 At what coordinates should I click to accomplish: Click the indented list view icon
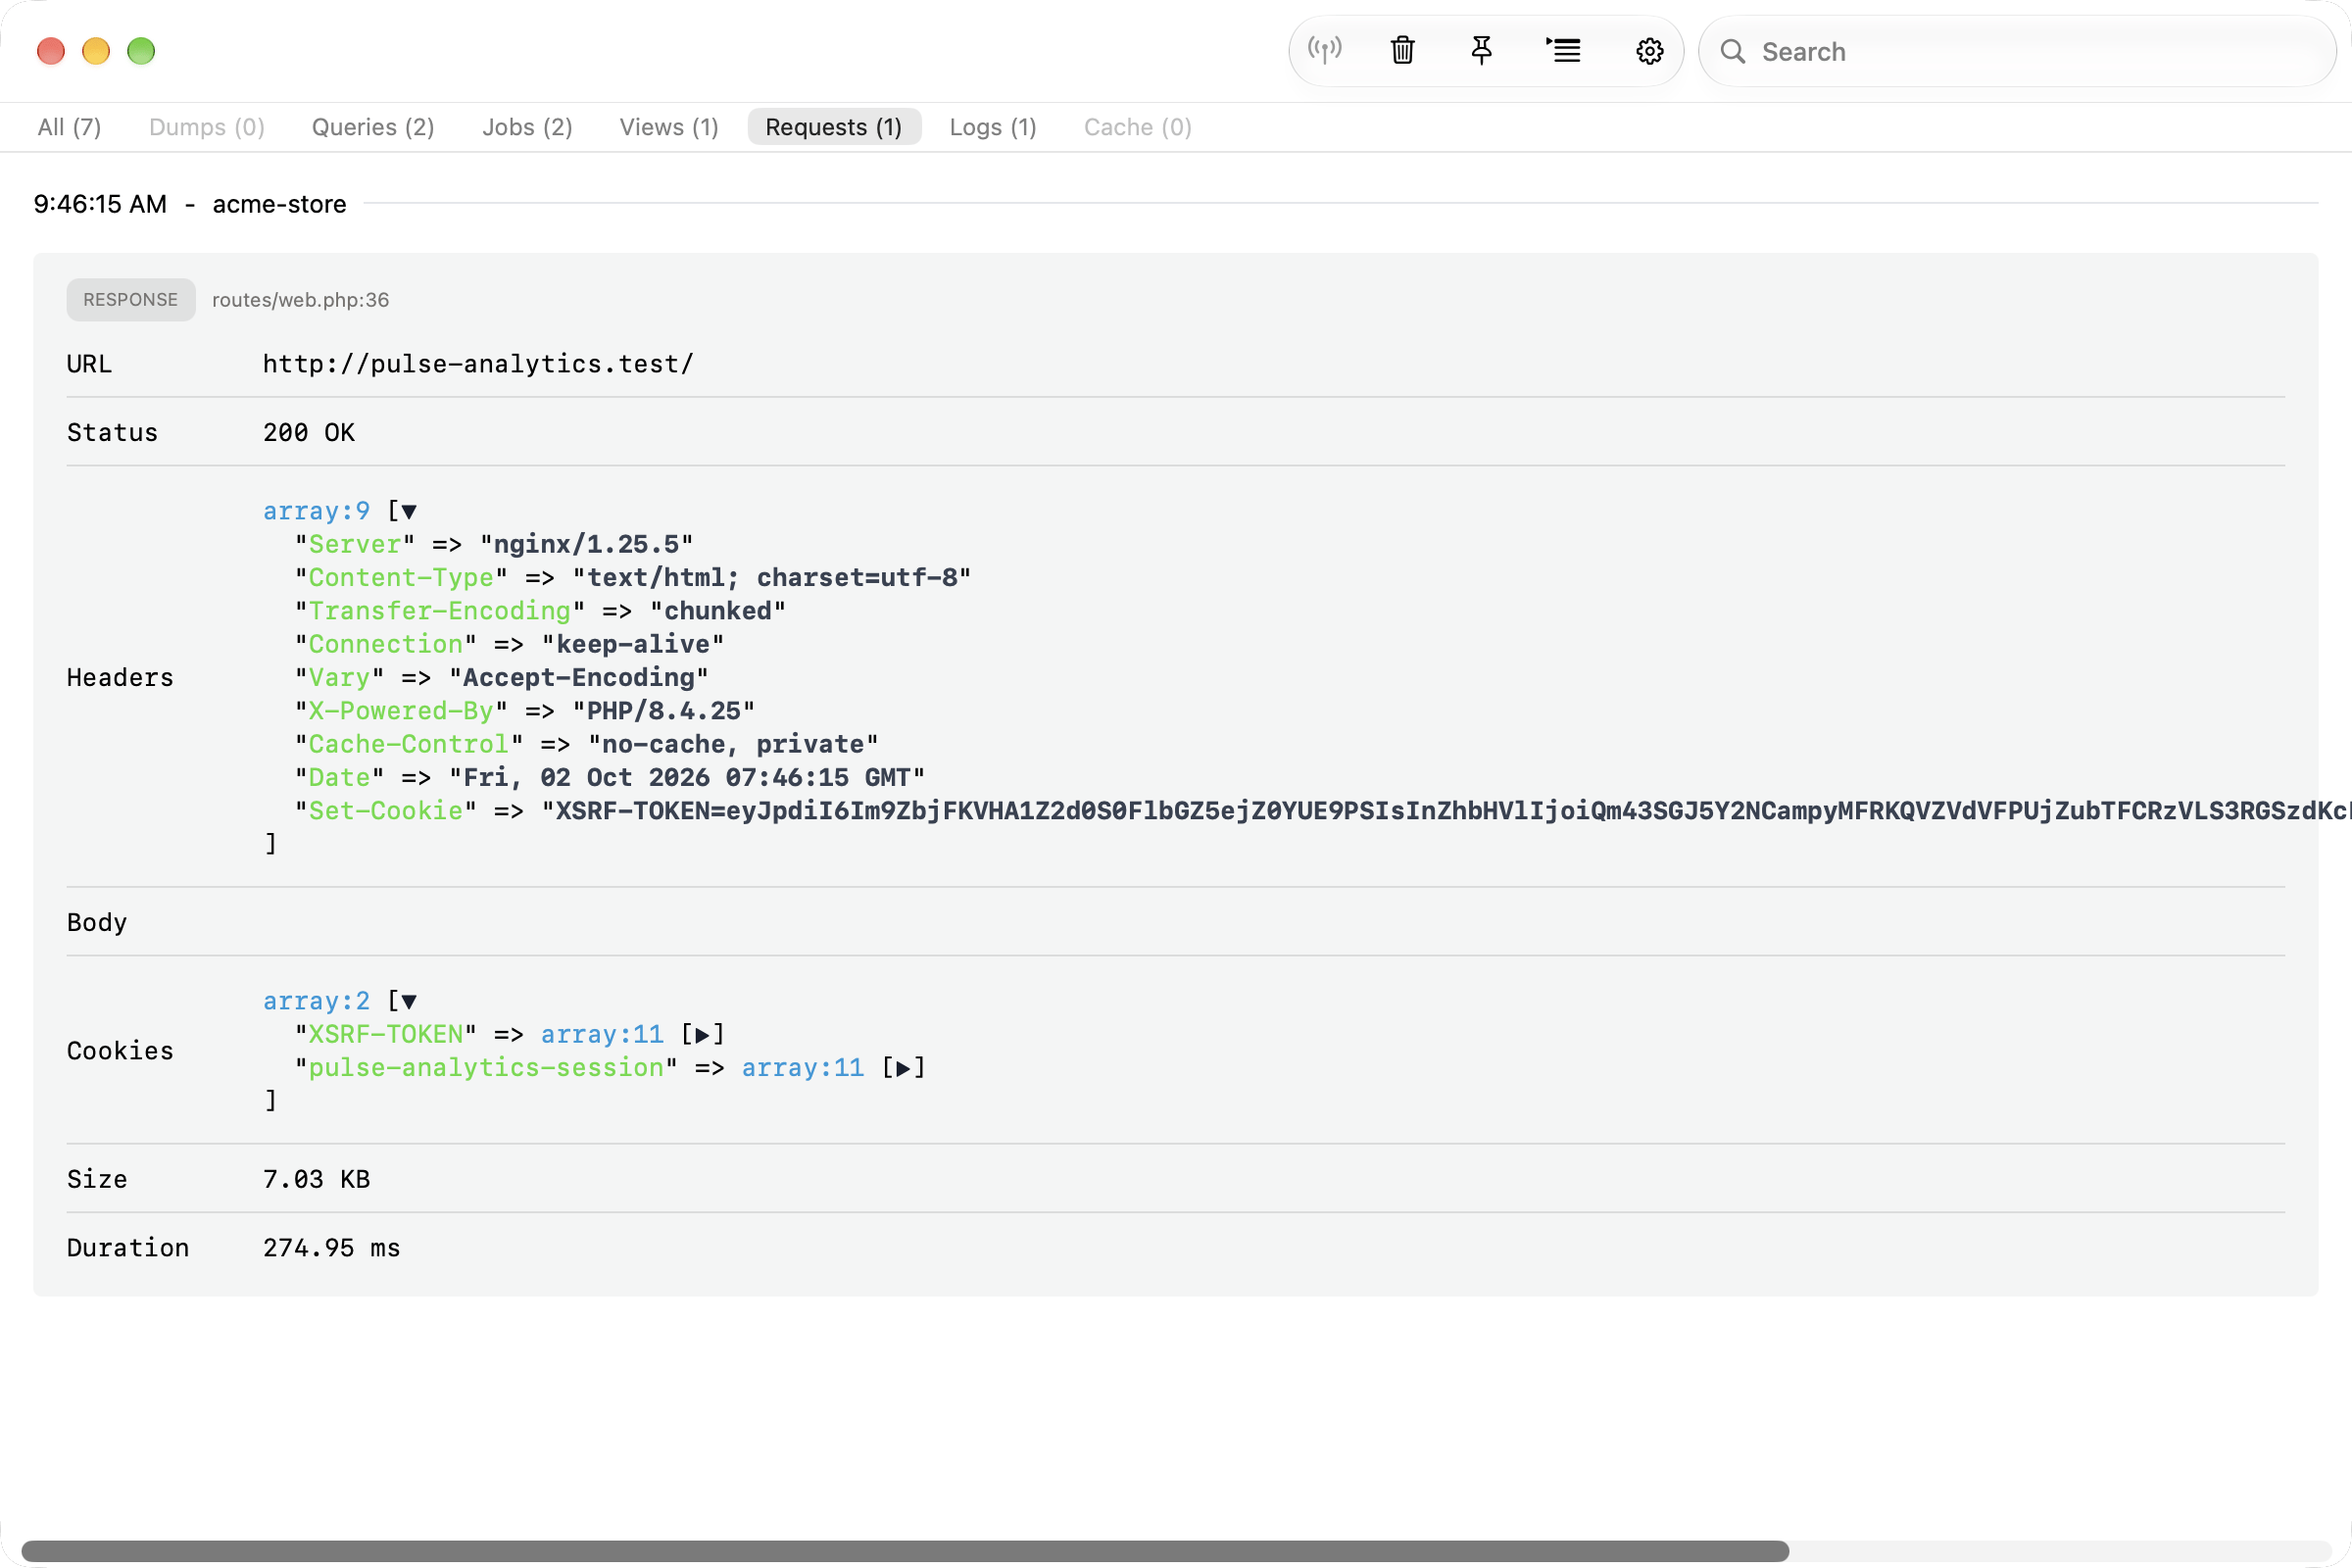tap(1563, 50)
